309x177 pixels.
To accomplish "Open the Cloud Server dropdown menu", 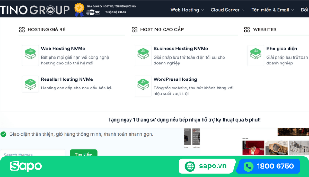I will pyautogui.click(x=227, y=10).
